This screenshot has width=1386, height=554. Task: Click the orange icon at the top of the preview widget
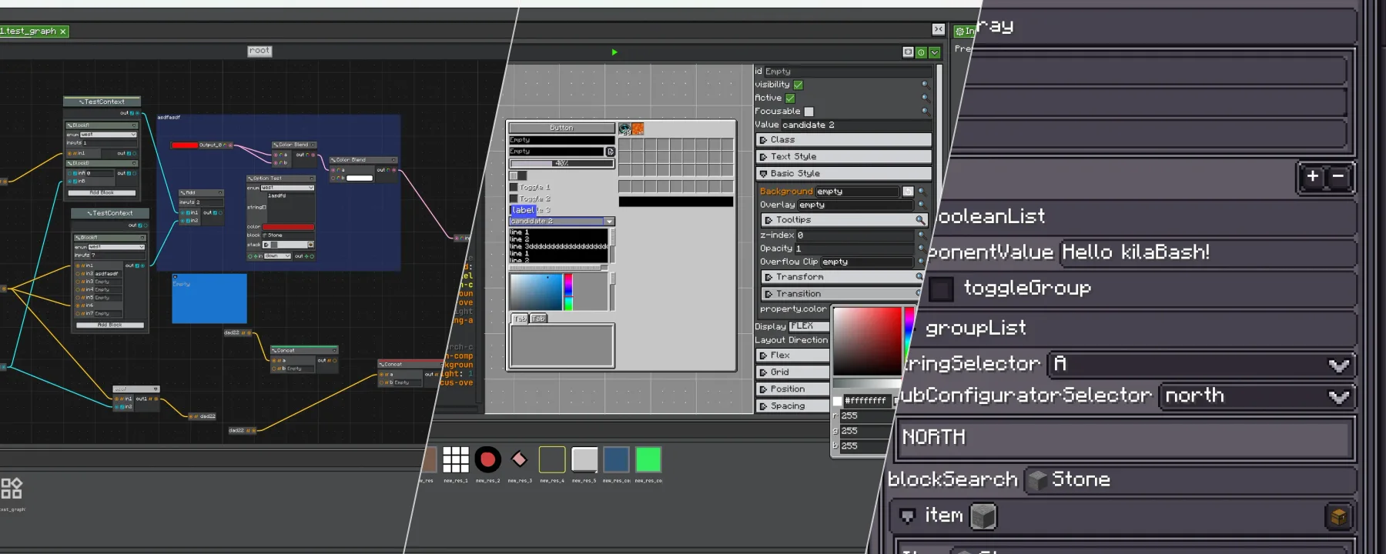638,128
